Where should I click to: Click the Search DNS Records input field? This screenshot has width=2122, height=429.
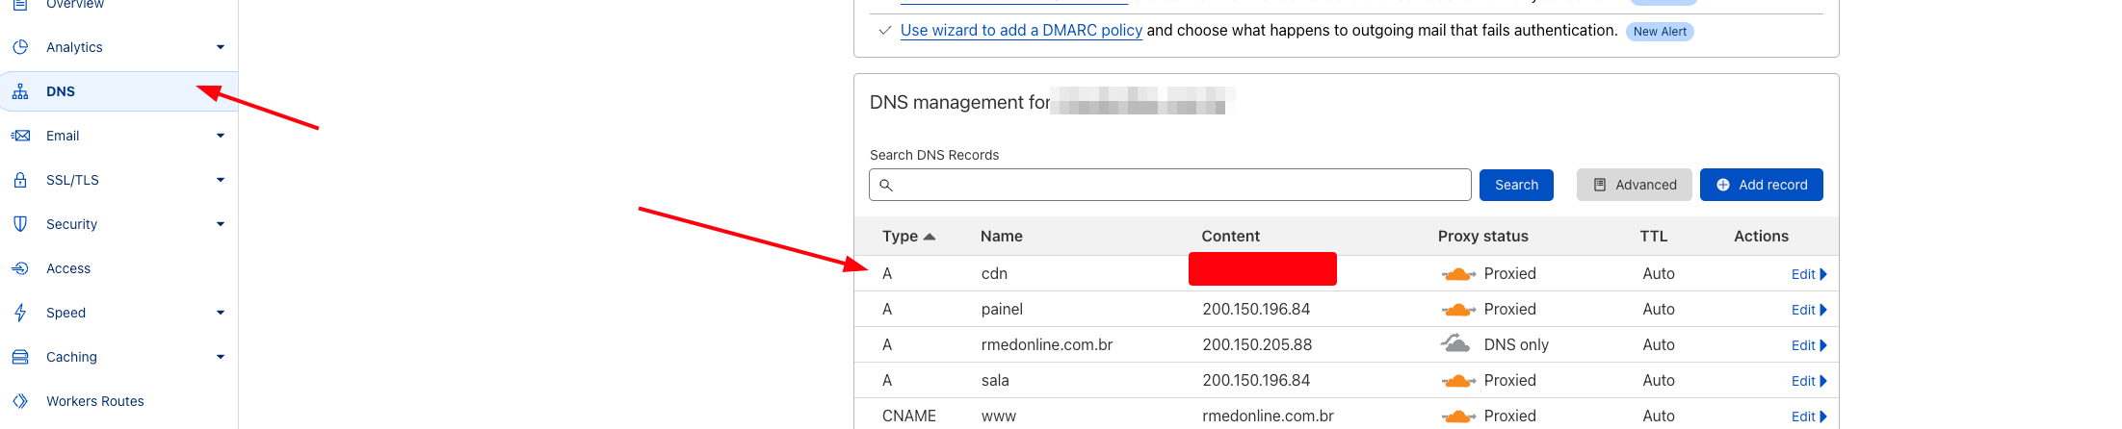tap(1169, 185)
